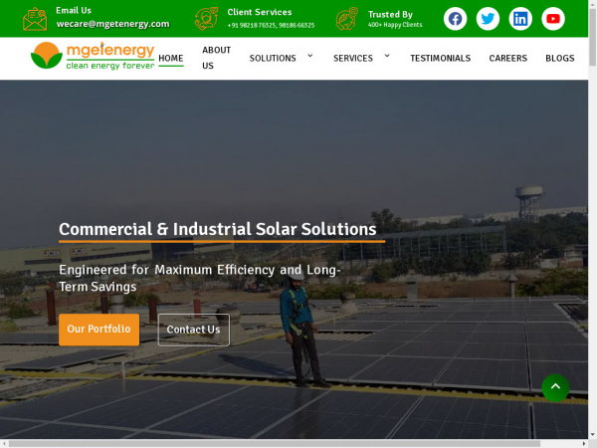
Task: Click the Our Portfolio button
Action: [99, 330]
